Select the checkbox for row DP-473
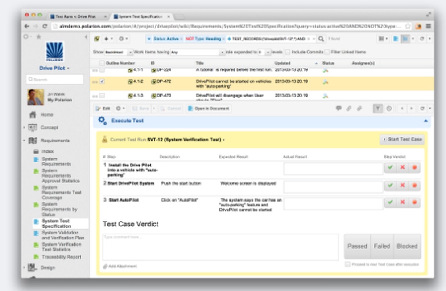This screenshot has width=446, height=291. click(102, 96)
